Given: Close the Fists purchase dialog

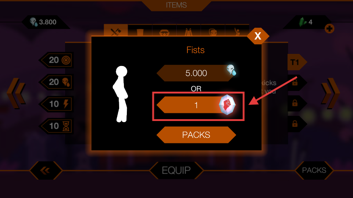Looking at the screenshot, I should 258,36.
